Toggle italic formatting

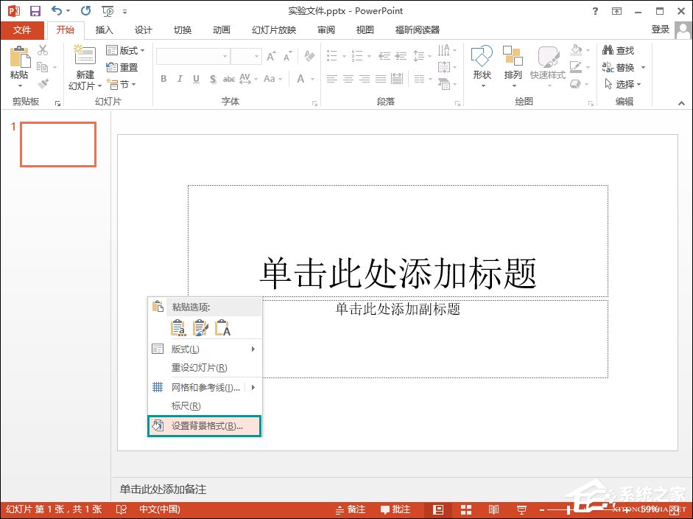(180, 78)
